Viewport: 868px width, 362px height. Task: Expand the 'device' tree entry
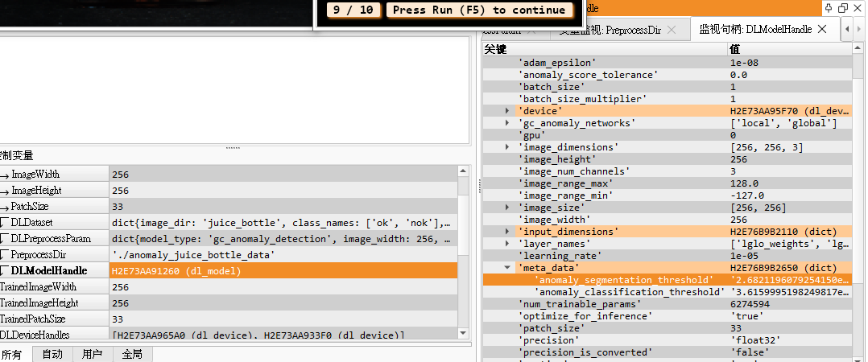pyautogui.click(x=507, y=111)
